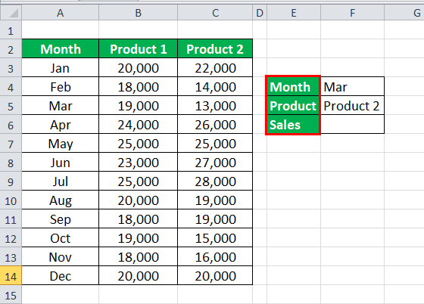This screenshot has width=424, height=304.
Task: Select row 8 header
Action: [11, 163]
